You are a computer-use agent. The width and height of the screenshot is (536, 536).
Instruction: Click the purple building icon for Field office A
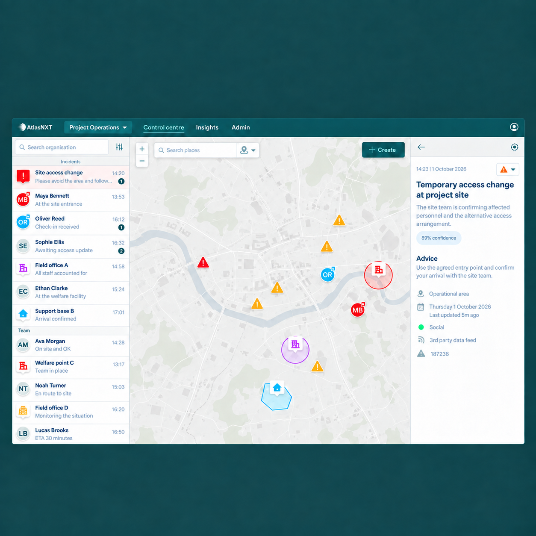point(23,268)
